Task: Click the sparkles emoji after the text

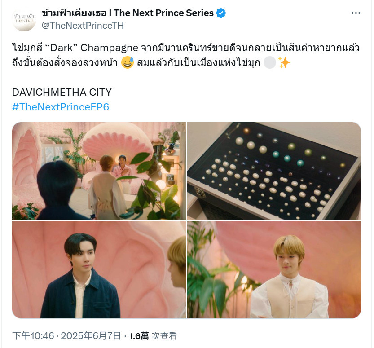Action: point(284,63)
